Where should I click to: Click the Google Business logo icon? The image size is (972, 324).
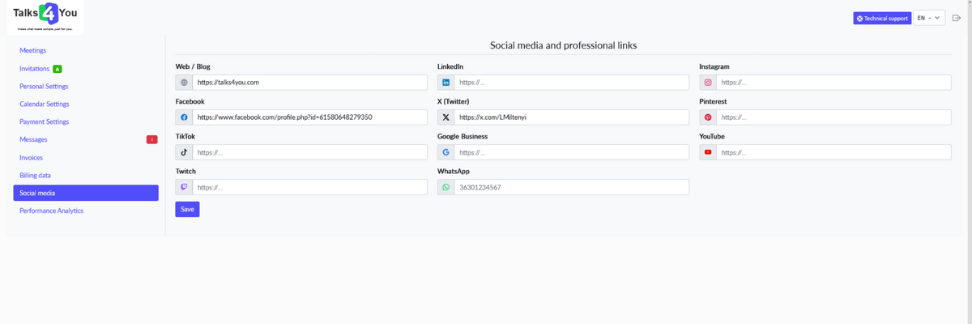446,152
